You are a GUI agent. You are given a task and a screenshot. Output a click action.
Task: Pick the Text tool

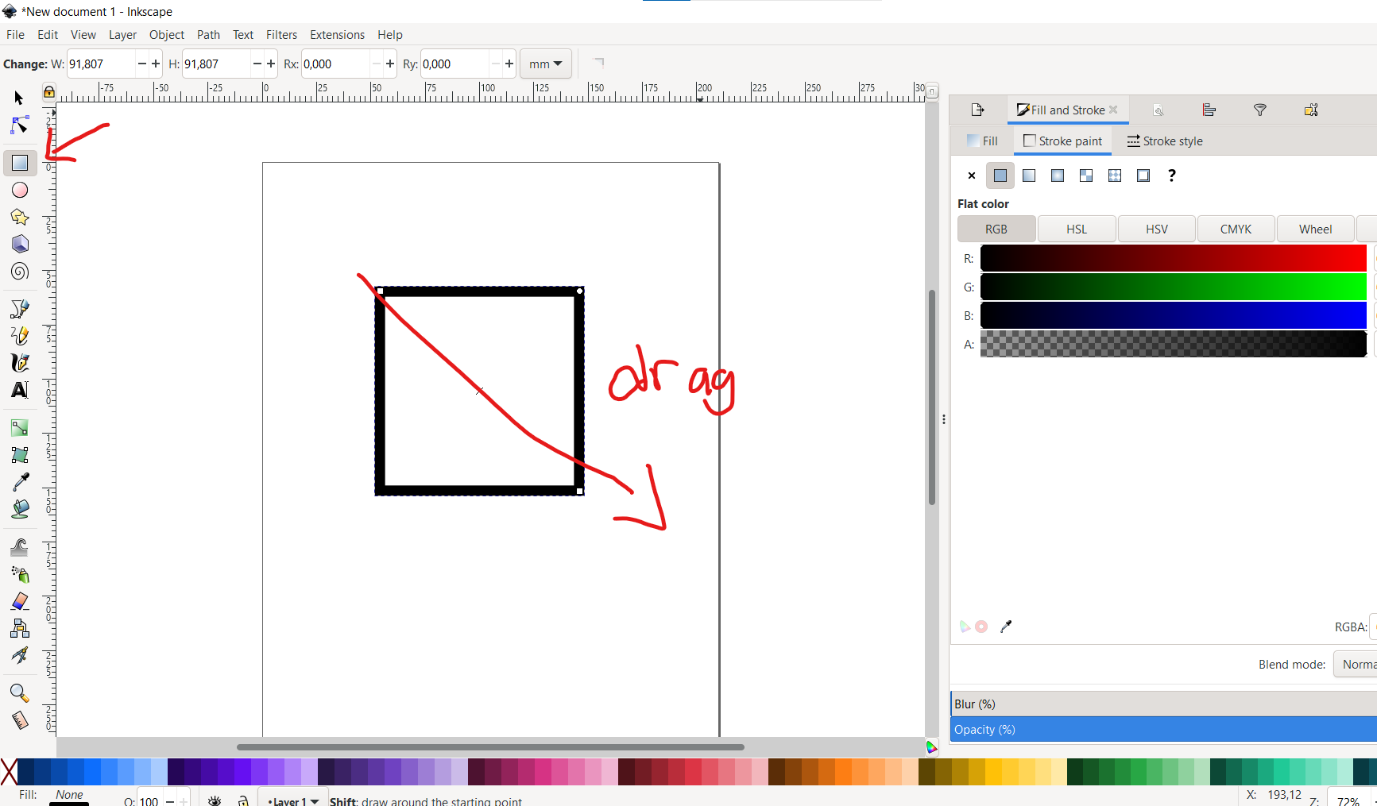click(19, 390)
